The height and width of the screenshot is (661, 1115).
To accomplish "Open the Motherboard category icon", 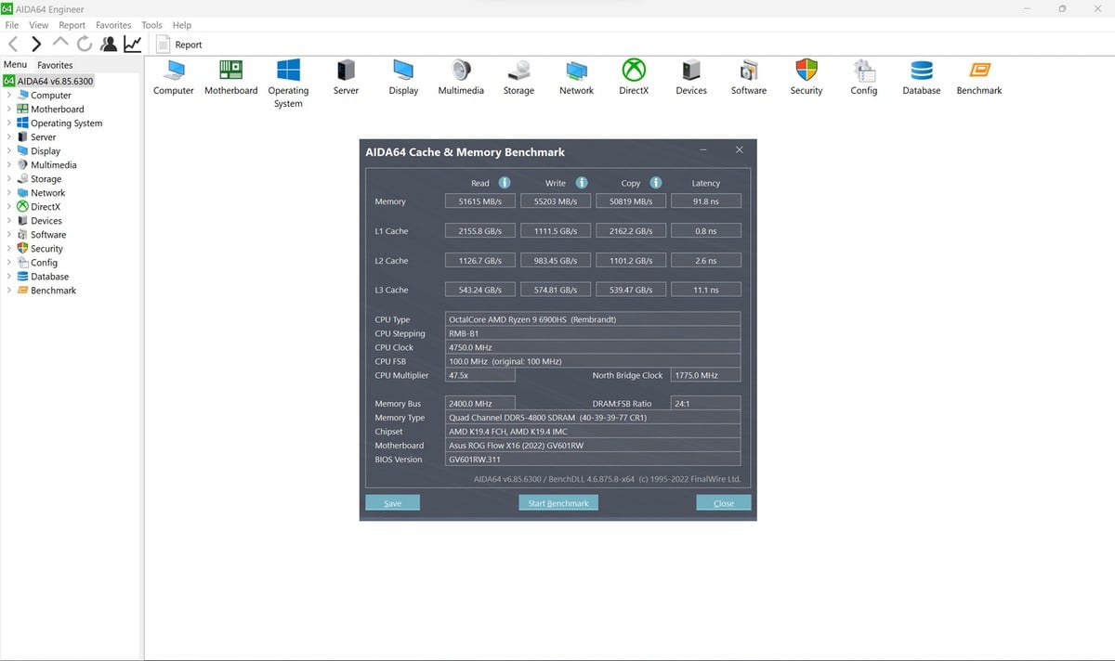I will tap(230, 70).
